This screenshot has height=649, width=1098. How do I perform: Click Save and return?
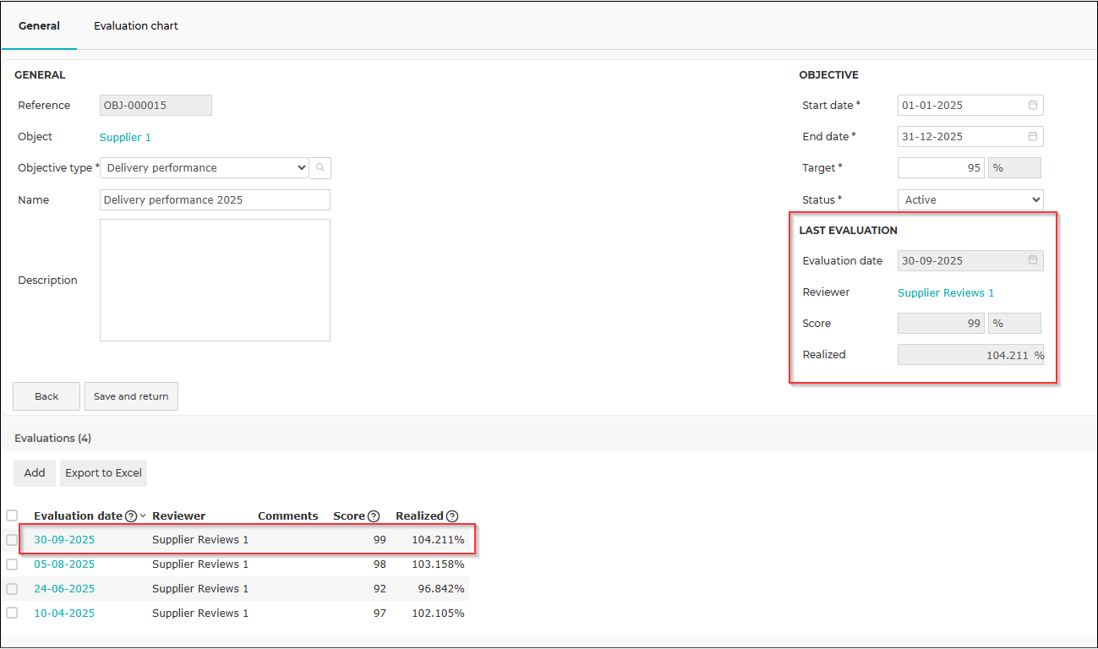point(131,396)
